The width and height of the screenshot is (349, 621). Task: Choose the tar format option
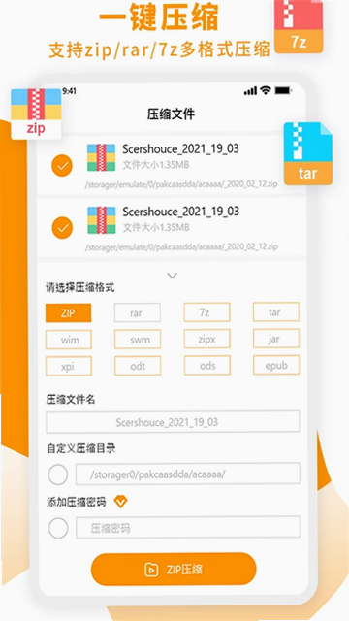pyautogui.click(x=276, y=311)
